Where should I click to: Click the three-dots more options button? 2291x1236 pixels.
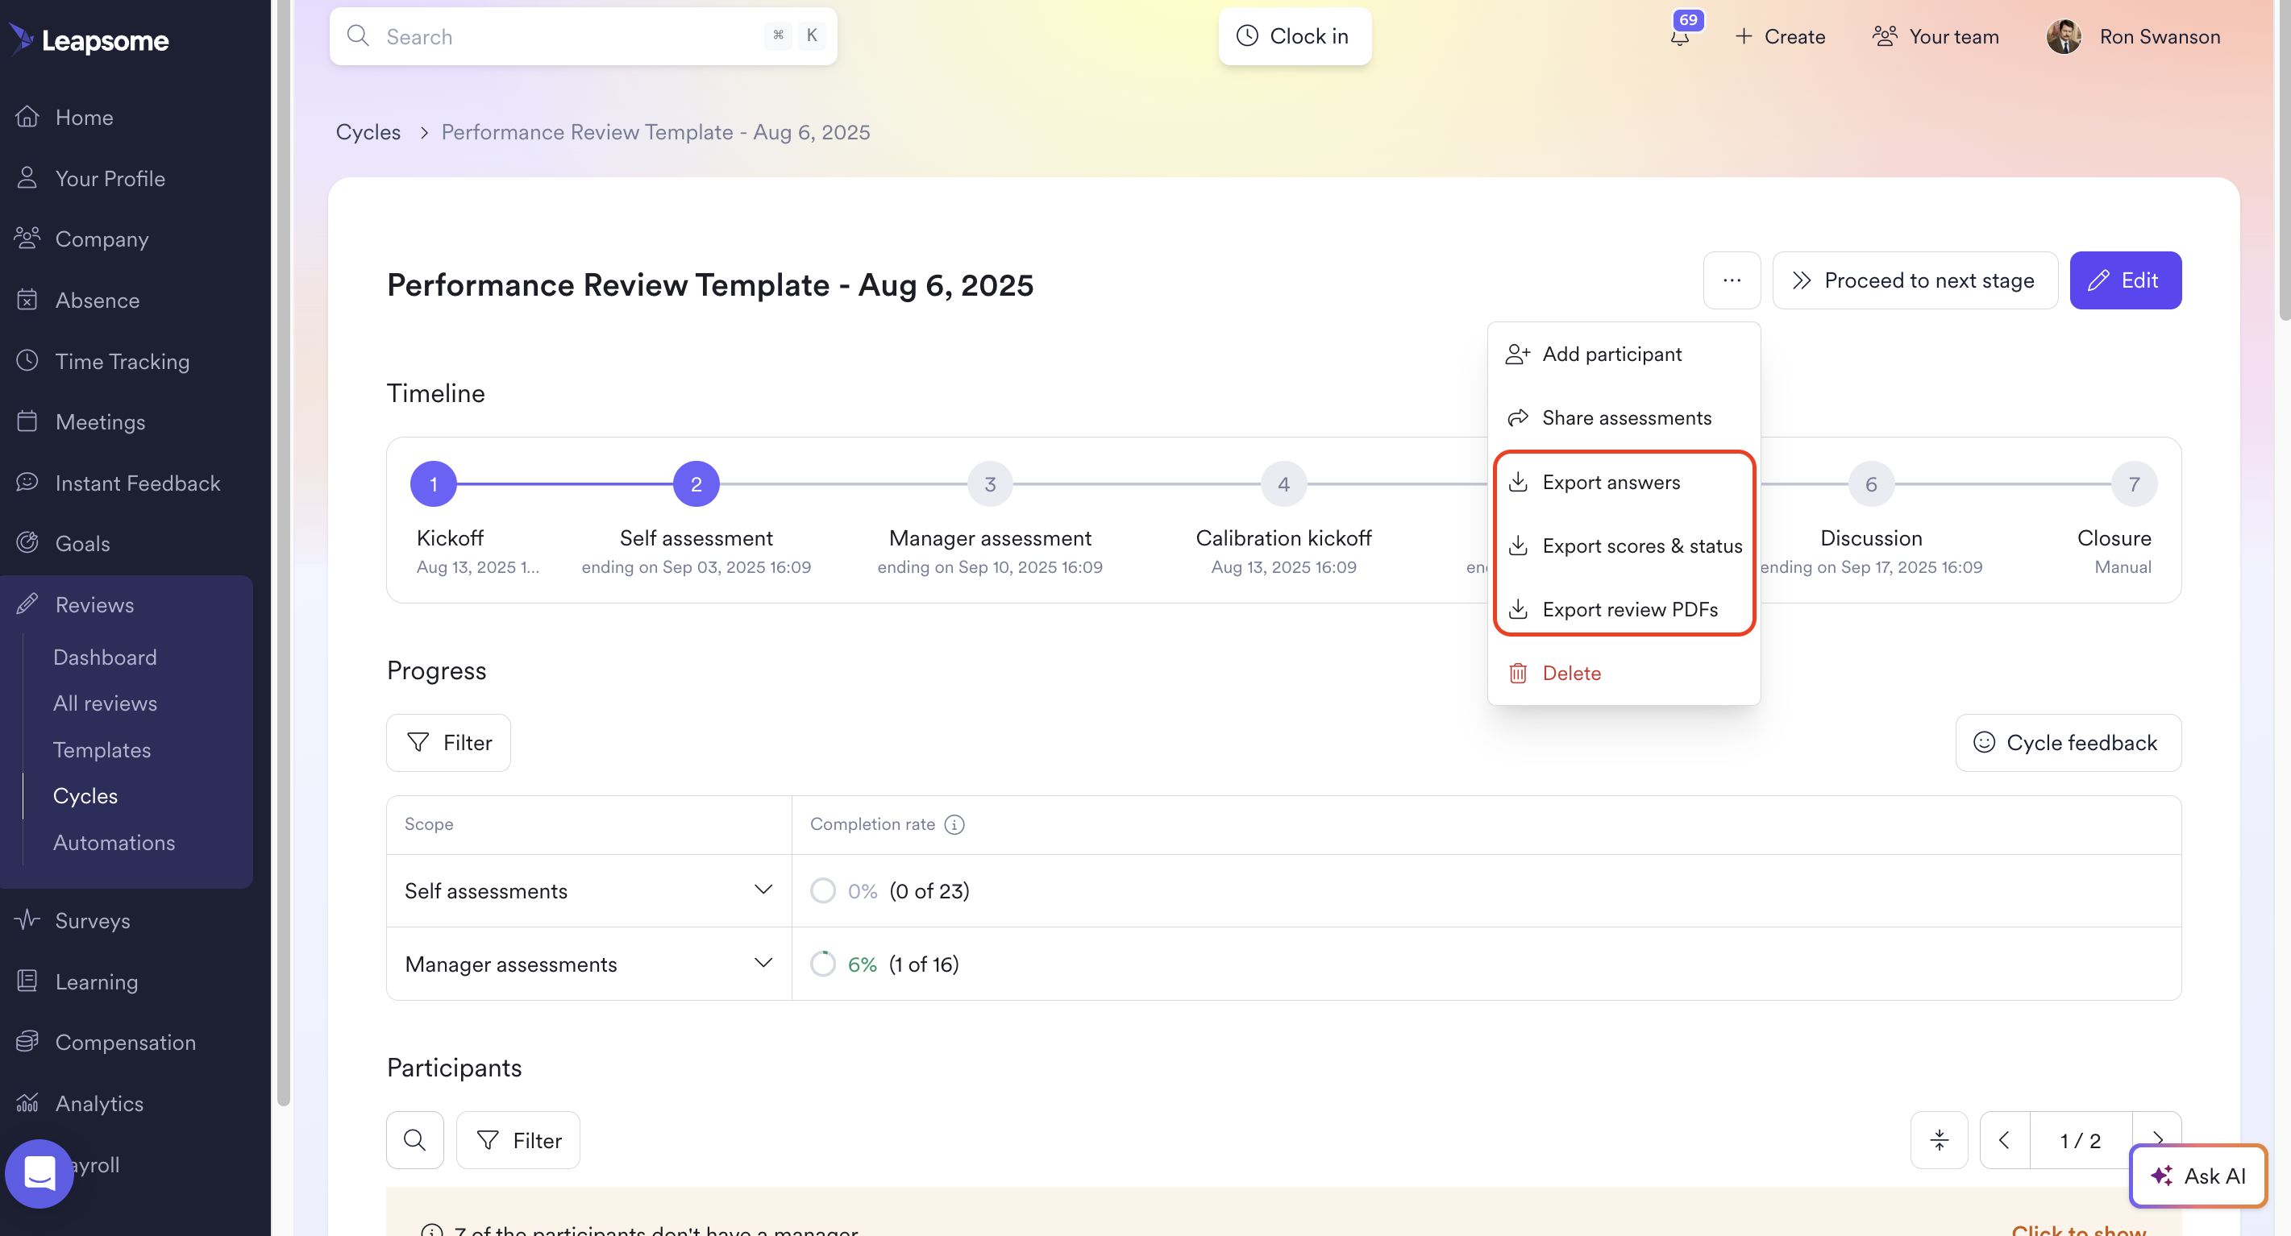point(1731,281)
